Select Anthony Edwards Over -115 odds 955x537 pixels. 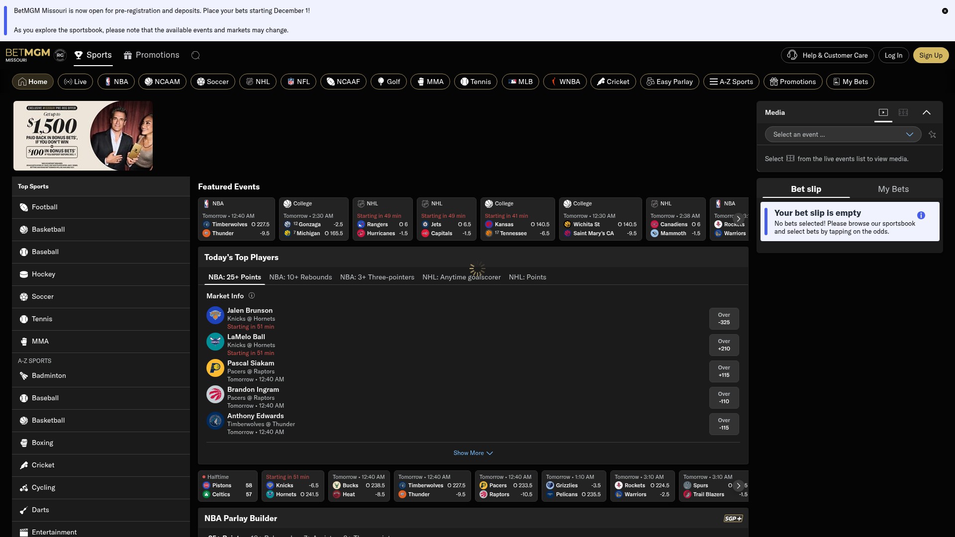pos(724,424)
